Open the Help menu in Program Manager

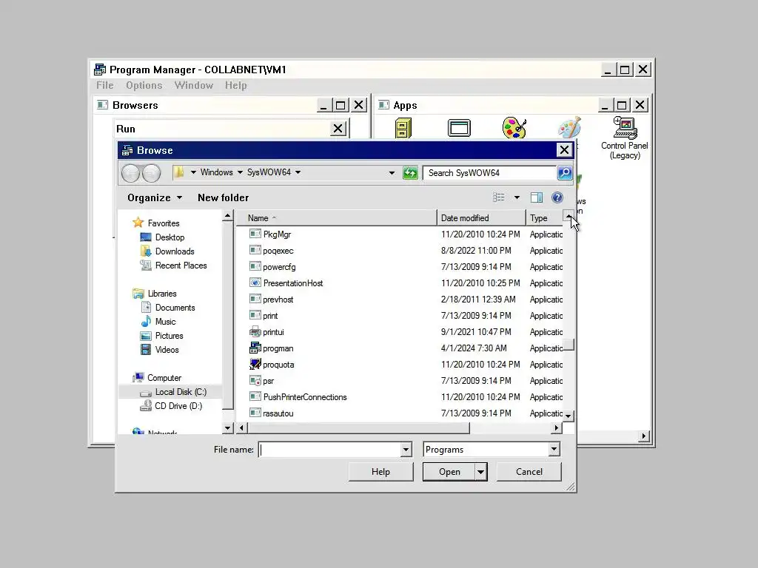click(x=236, y=85)
